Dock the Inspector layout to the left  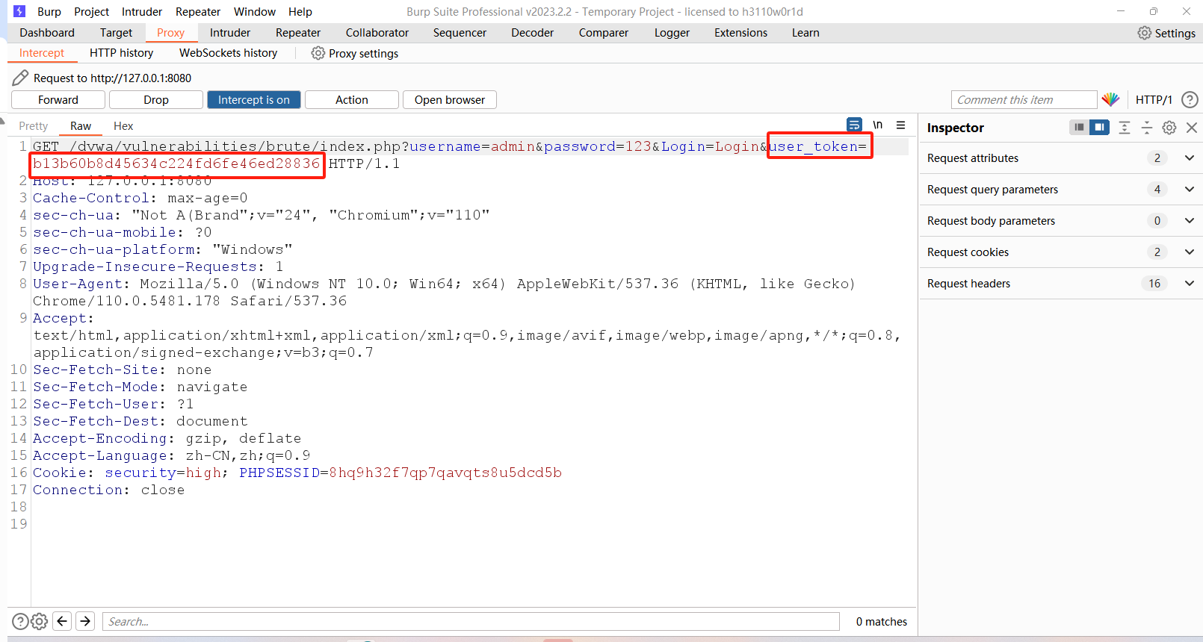(x=1079, y=127)
